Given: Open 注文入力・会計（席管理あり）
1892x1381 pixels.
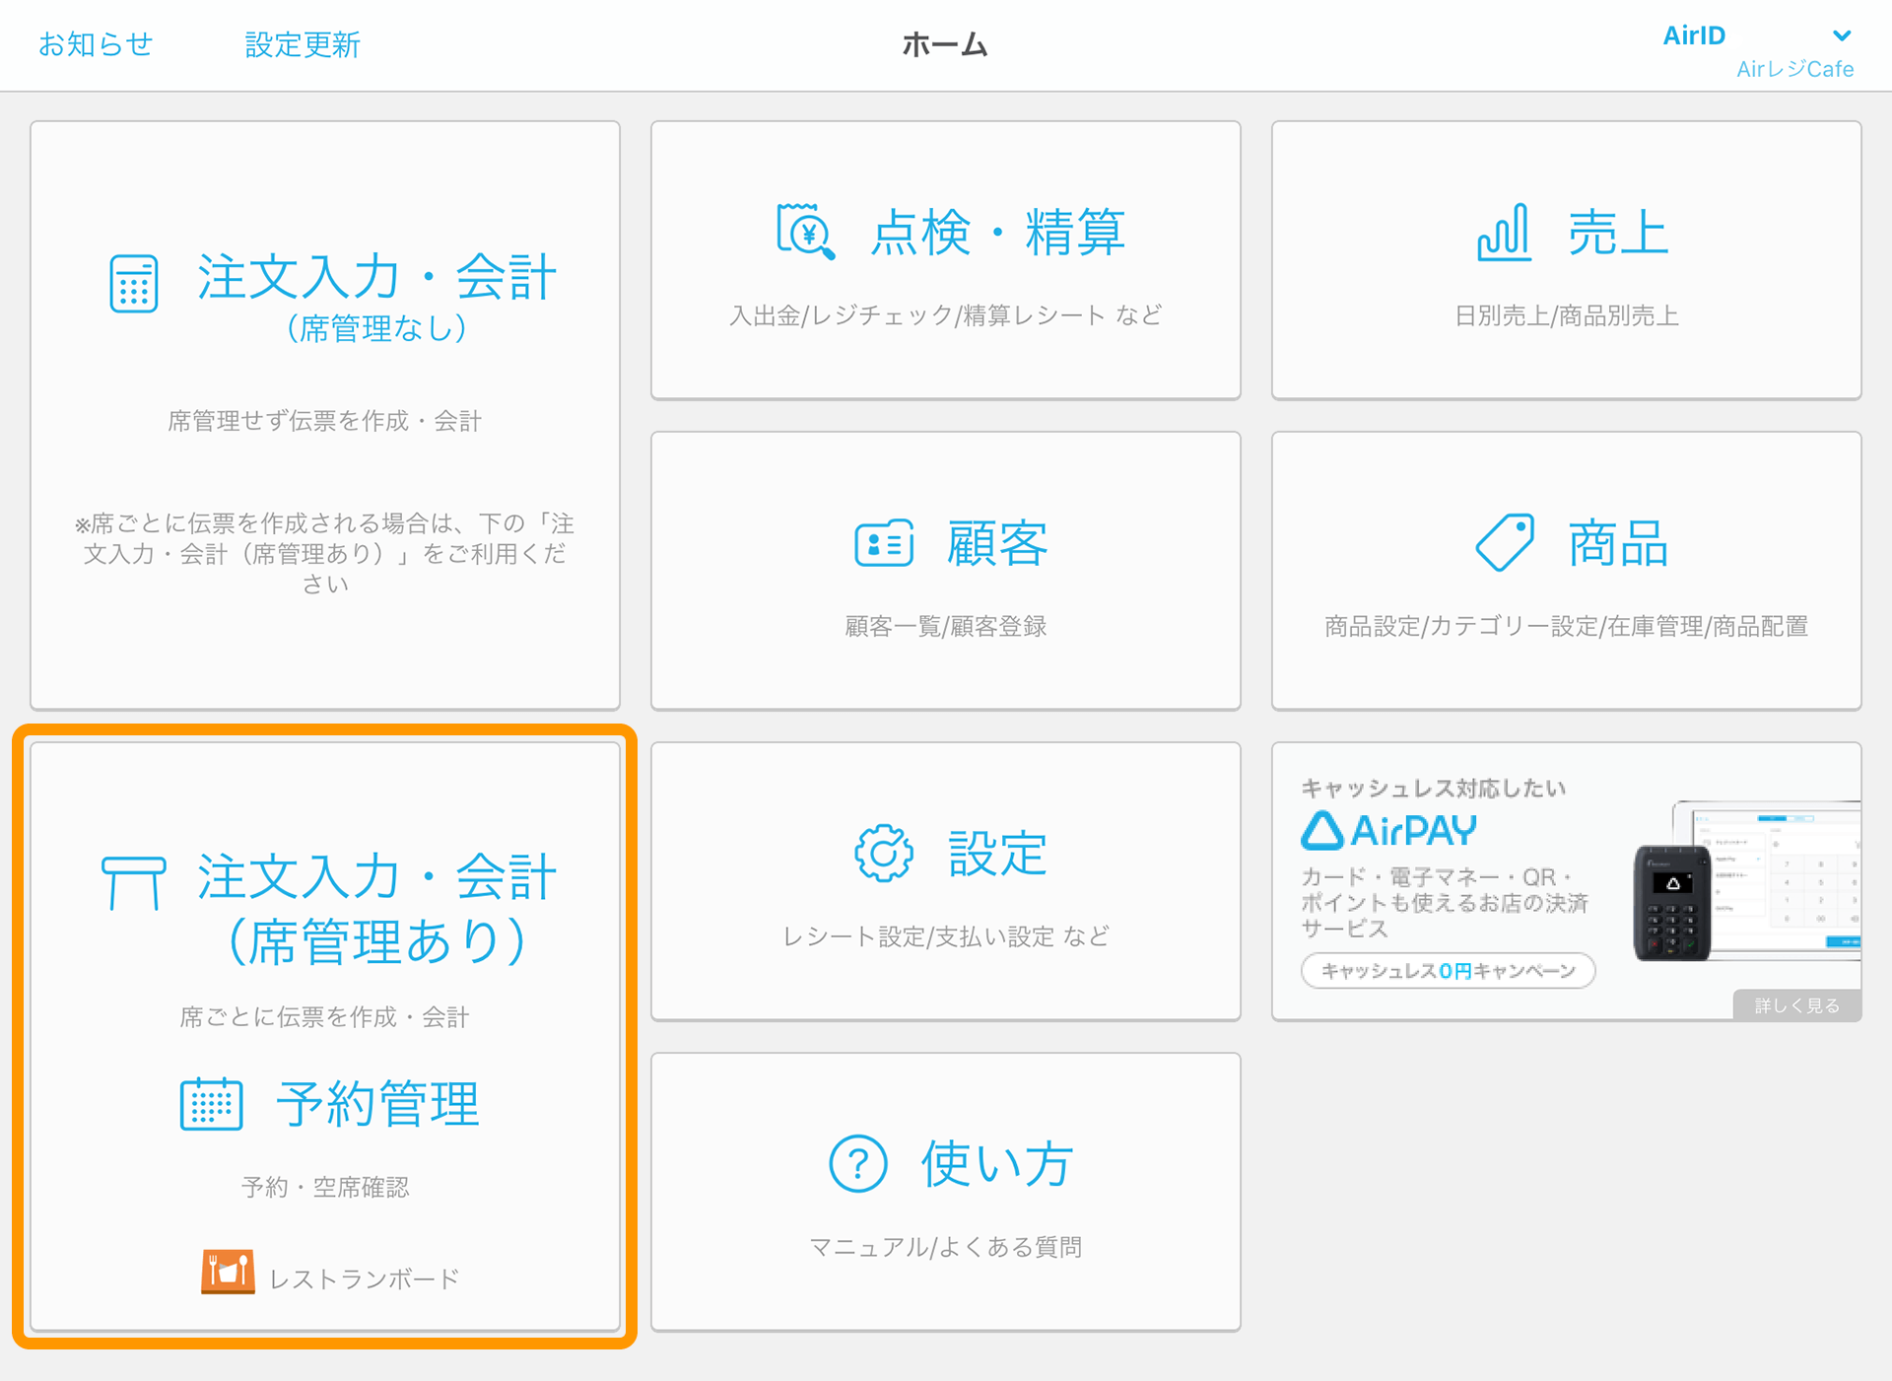Looking at the screenshot, I should pyautogui.click(x=376, y=908).
